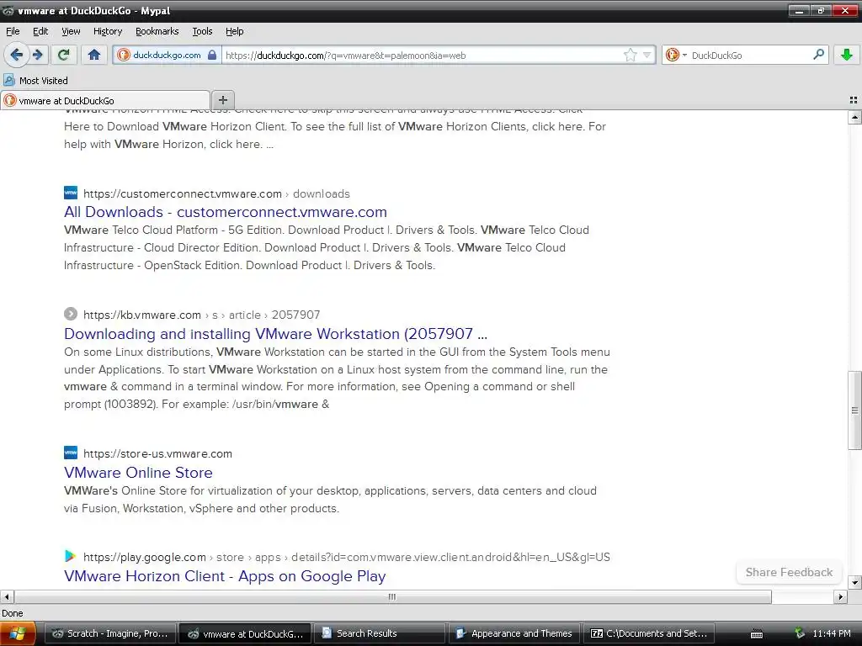Switch to Scratch - Imagine taskbar window
The image size is (862, 646).
[x=110, y=634]
